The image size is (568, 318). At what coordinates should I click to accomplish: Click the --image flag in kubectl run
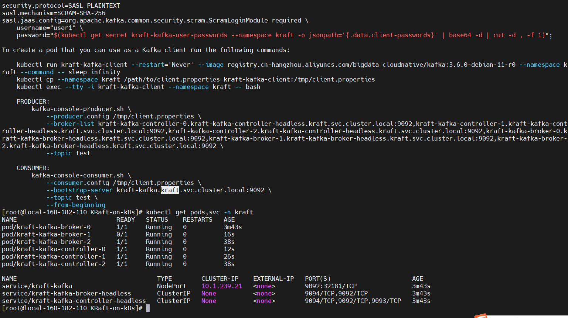coord(211,65)
